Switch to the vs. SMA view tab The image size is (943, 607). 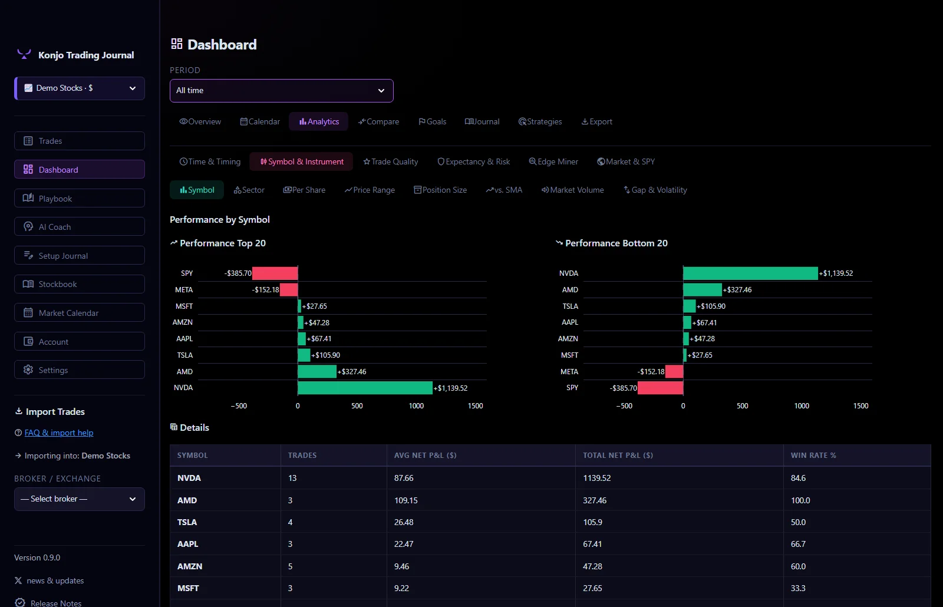pyautogui.click(x=505, y=190)
